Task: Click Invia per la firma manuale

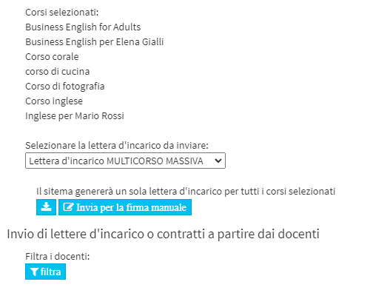Action: (125, 207)
